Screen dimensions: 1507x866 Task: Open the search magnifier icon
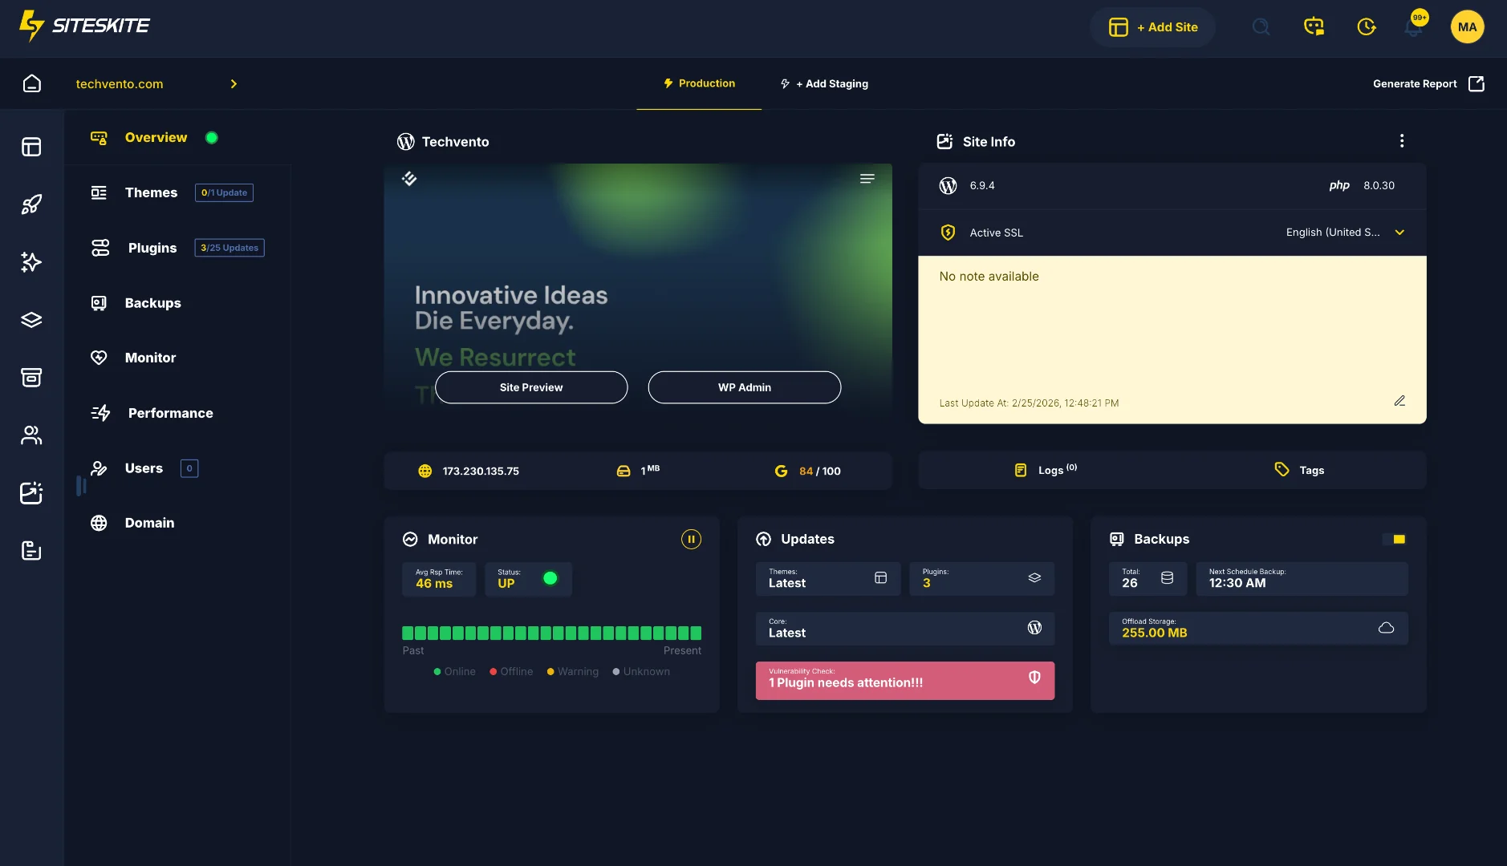[1261, 26]
